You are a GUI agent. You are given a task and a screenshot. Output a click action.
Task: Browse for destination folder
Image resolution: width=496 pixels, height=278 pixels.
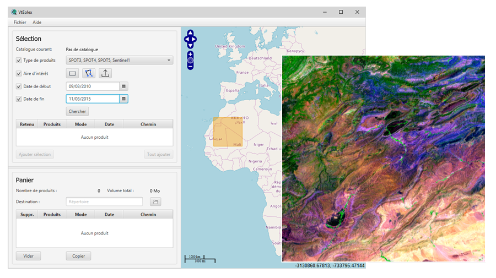[155, 201]
